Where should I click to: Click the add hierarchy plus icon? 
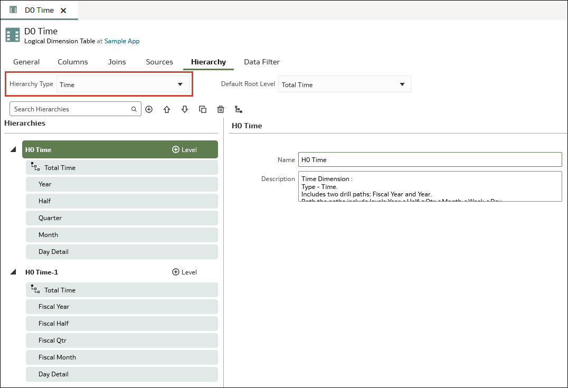tap(149, 109)
